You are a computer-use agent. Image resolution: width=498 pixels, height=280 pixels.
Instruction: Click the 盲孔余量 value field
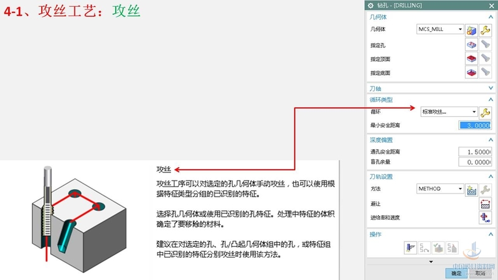tap(475, 162)
